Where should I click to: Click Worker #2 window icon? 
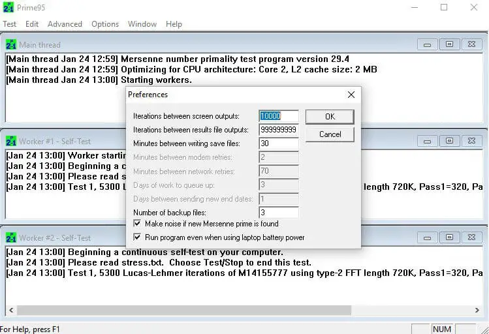click(x=11, y=237)
